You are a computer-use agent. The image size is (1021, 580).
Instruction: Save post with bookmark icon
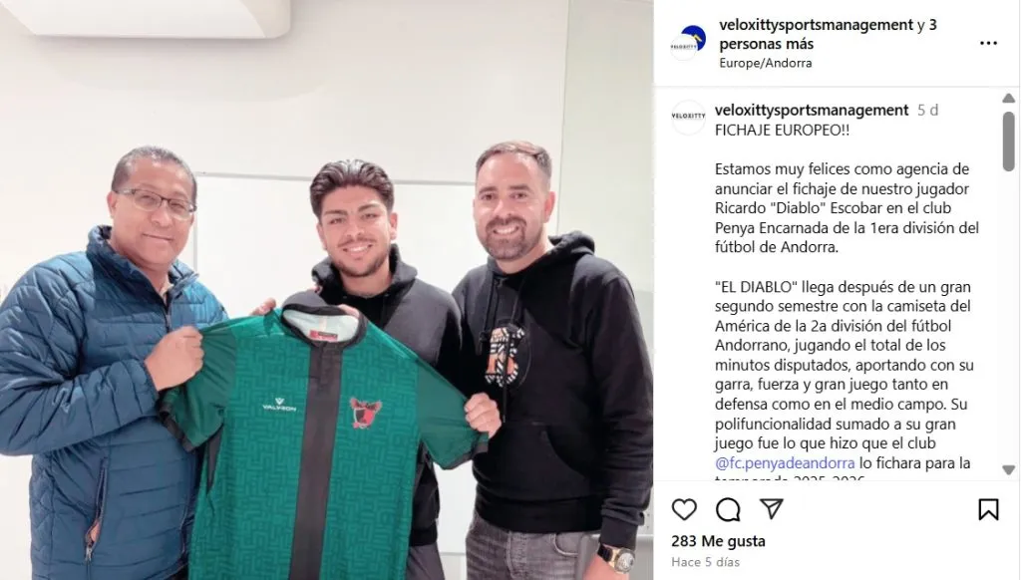click(x=988, y=509)
